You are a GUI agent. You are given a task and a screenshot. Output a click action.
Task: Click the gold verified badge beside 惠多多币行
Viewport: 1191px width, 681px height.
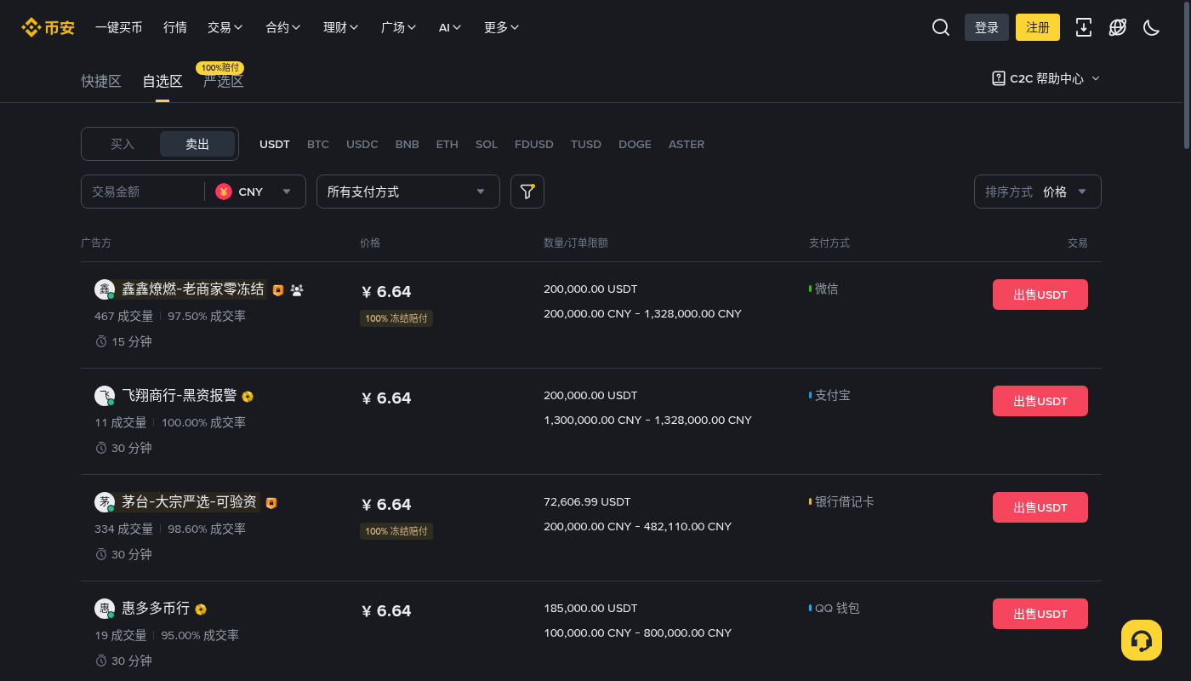[201, 609]
